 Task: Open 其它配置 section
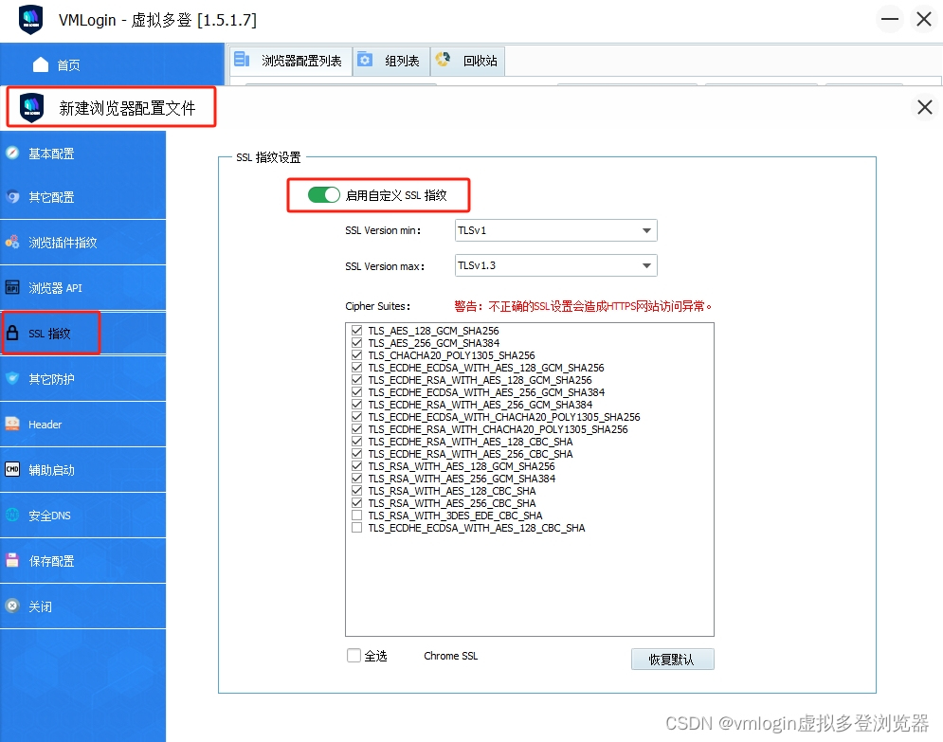click(x=83, y=197)
